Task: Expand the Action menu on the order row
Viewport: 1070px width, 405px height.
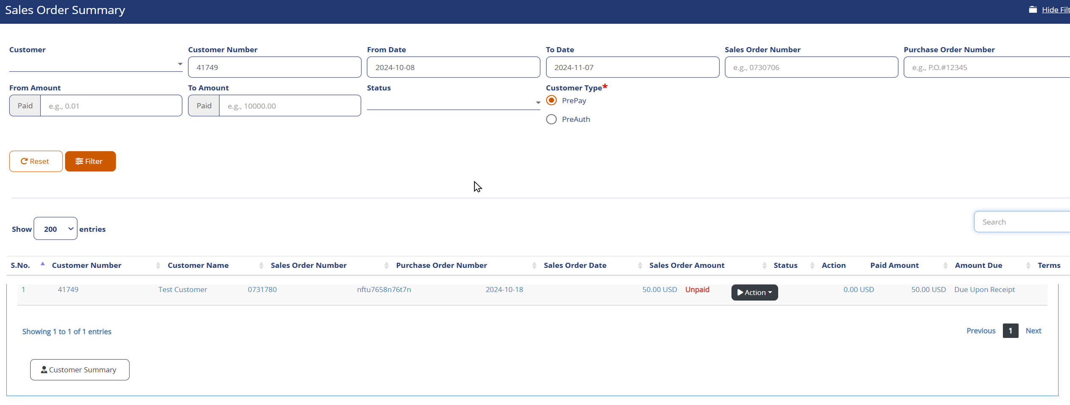Action: (754, 292)
